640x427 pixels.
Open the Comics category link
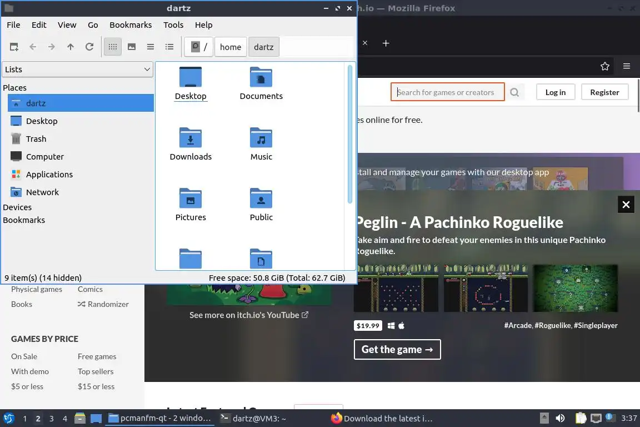click(x=90, y=289)
